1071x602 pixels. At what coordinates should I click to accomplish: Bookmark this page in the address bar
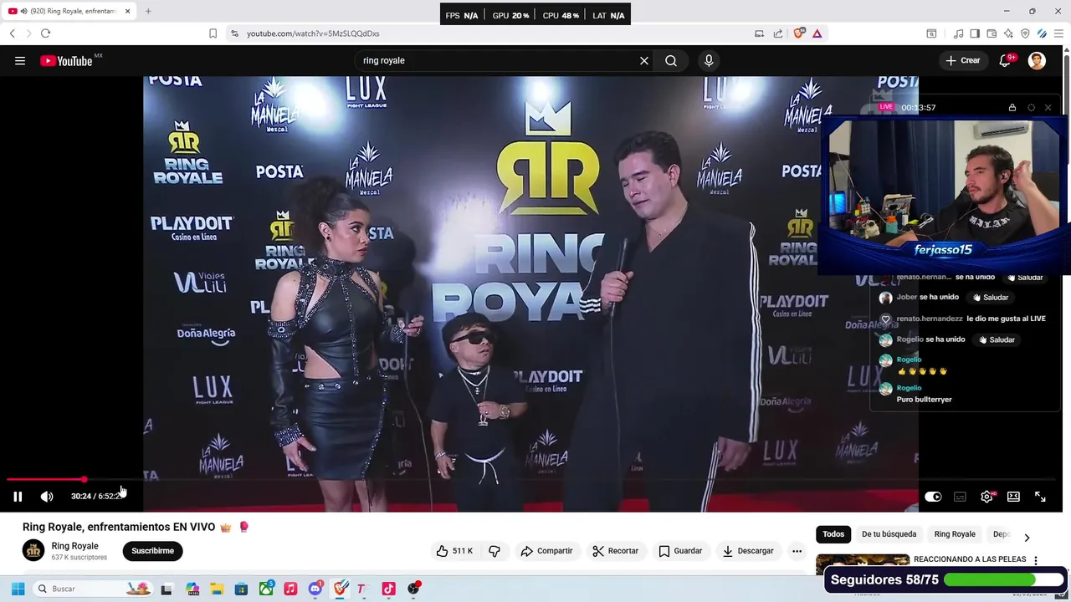[x=213, y=33]
